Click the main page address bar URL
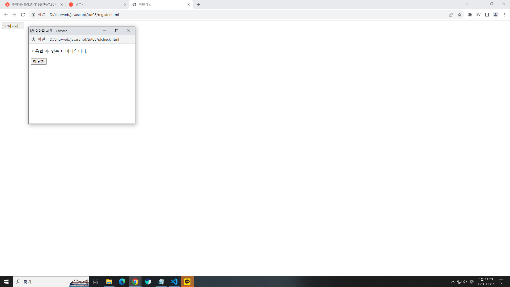Screen dimensions: 510x287 coord(84,15)
